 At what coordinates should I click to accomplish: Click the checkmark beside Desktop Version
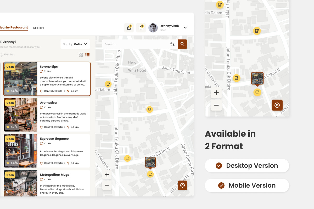click(x=219, y=166)
